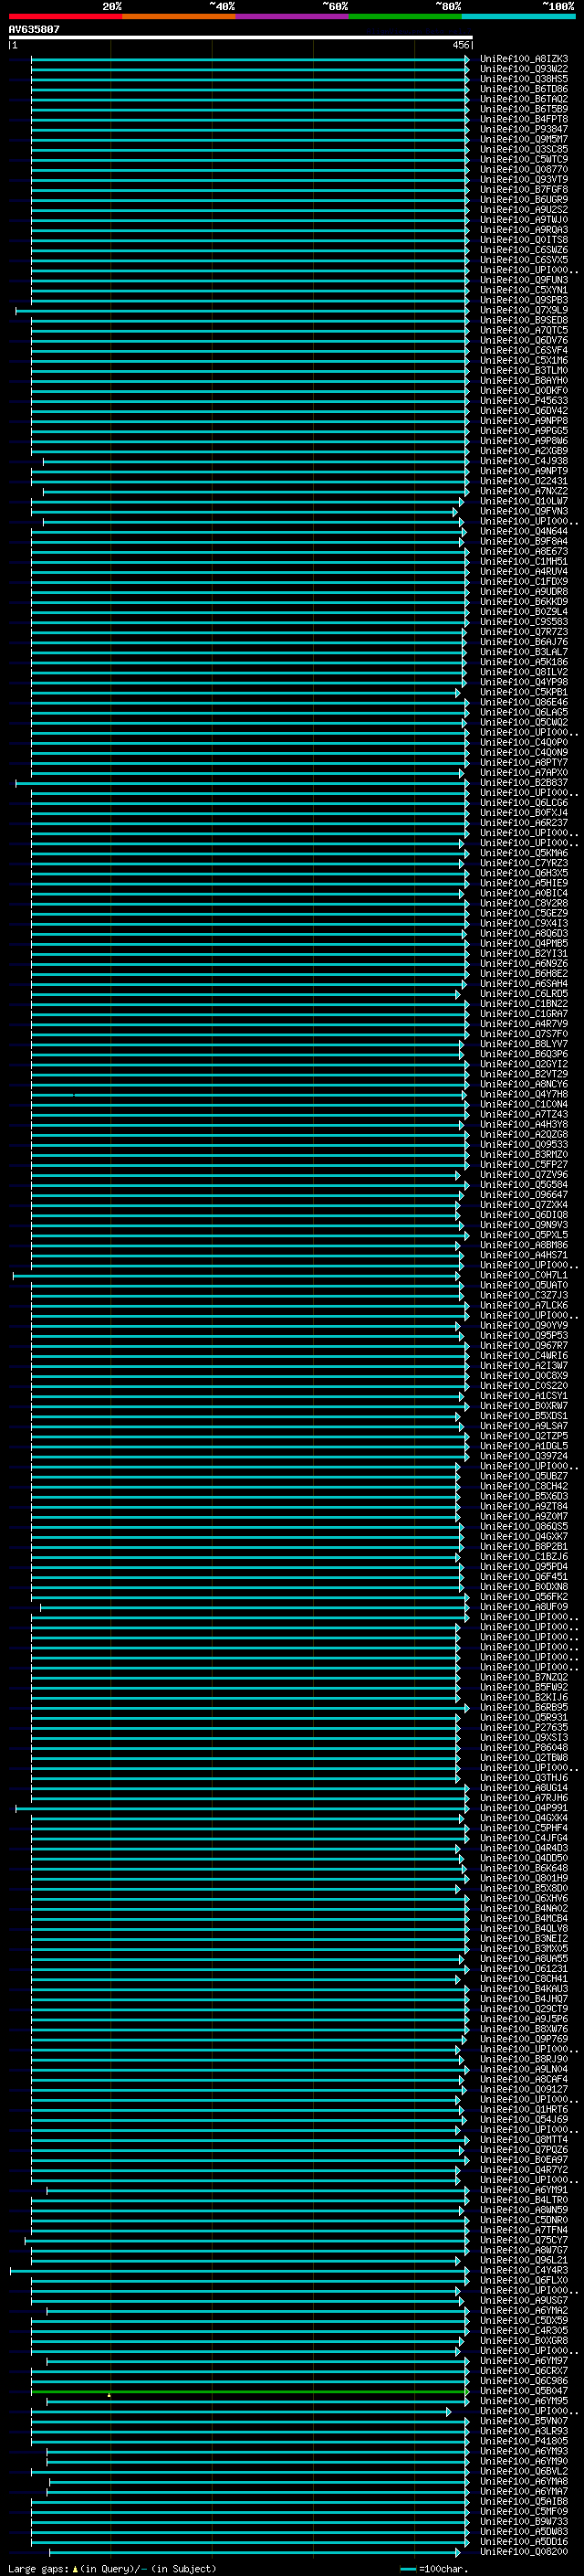Click hit label UniRef100_A4H3Y8
584x2576 pixels.
524,1124
